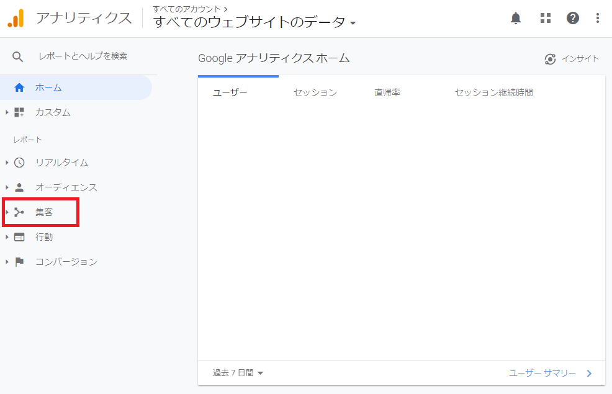Viewport: 612px width, 394px height.
Task: Expand the リアルタイム report arrow
Action: [x=7, y=163]
